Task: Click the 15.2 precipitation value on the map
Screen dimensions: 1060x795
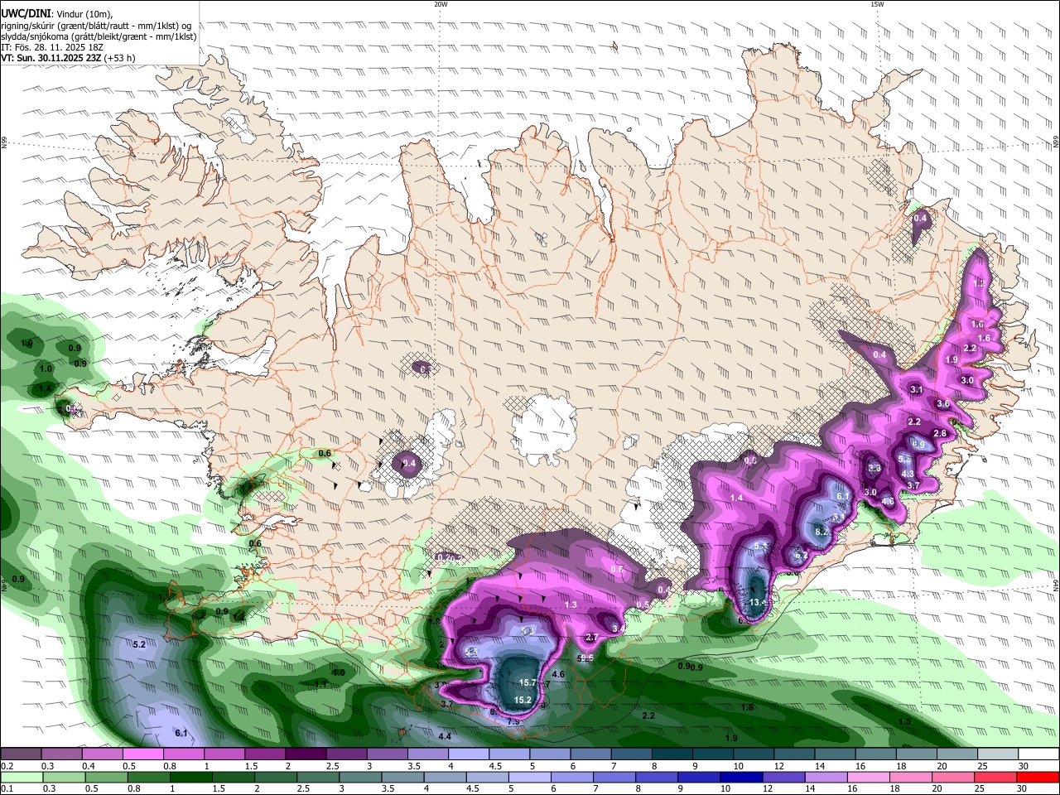Action: pos(523,700)
